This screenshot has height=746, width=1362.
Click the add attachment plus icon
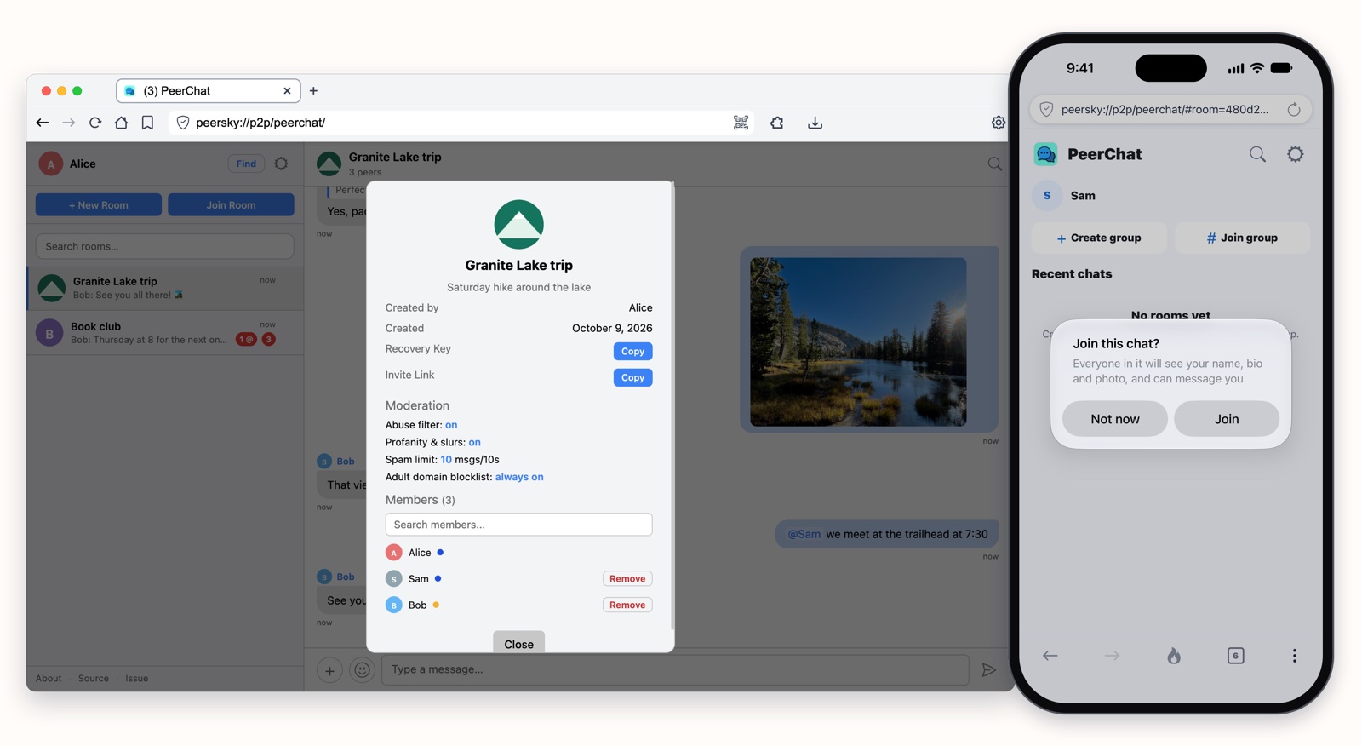click(329, 670)
